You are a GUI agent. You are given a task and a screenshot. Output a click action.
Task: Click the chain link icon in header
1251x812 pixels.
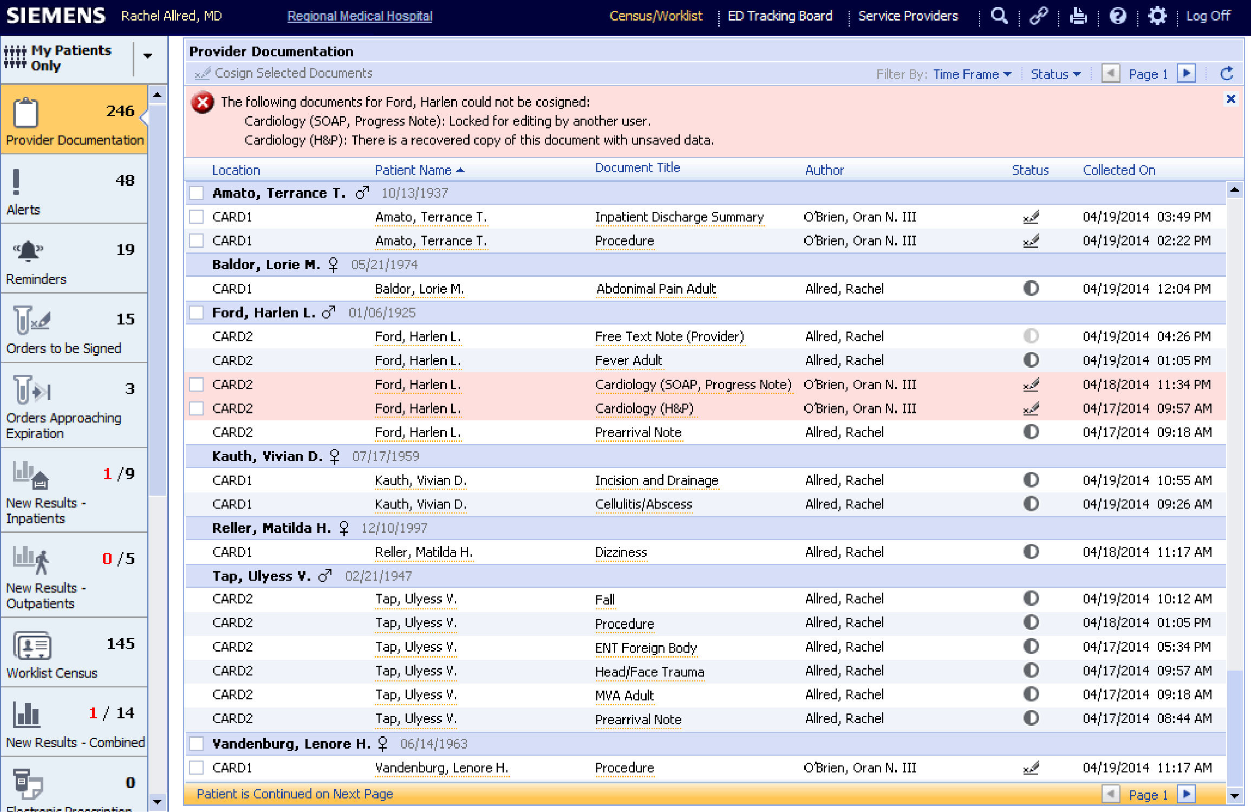[x=1038, y=16]
